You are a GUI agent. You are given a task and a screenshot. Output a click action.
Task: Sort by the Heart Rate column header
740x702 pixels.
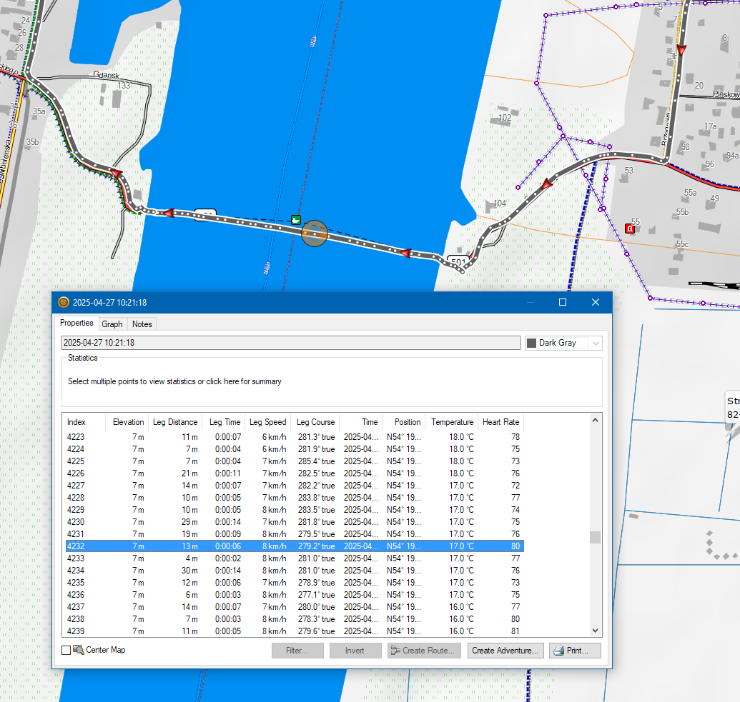coord(500,422)
